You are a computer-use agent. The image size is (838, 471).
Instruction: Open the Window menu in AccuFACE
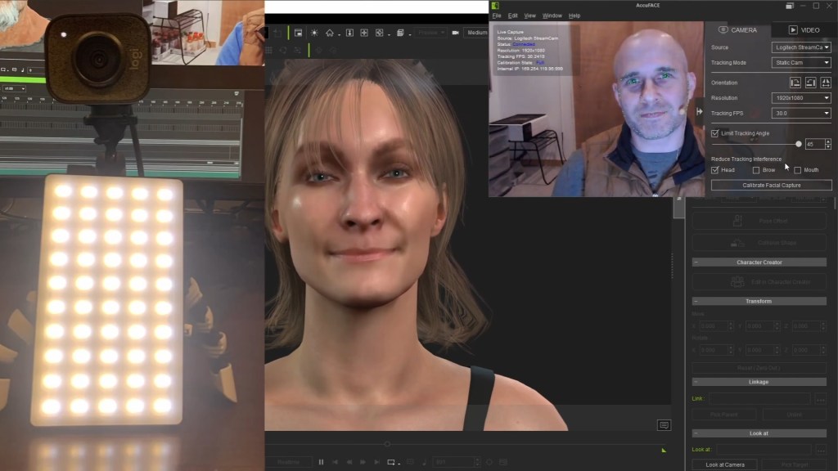point(552,16)
